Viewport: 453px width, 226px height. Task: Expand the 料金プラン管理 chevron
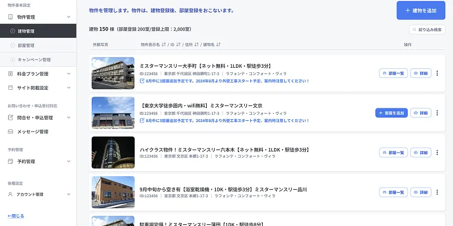click(69, 73)
